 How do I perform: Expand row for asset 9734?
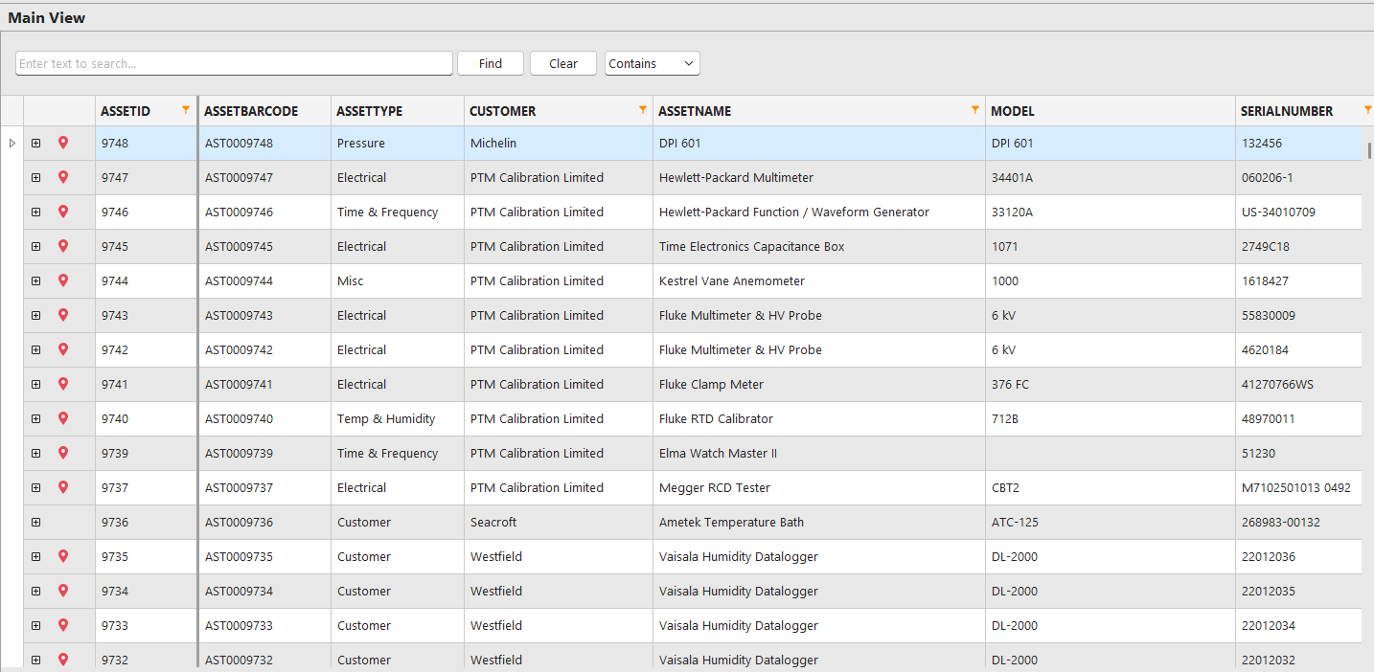[x=35, y=591]
